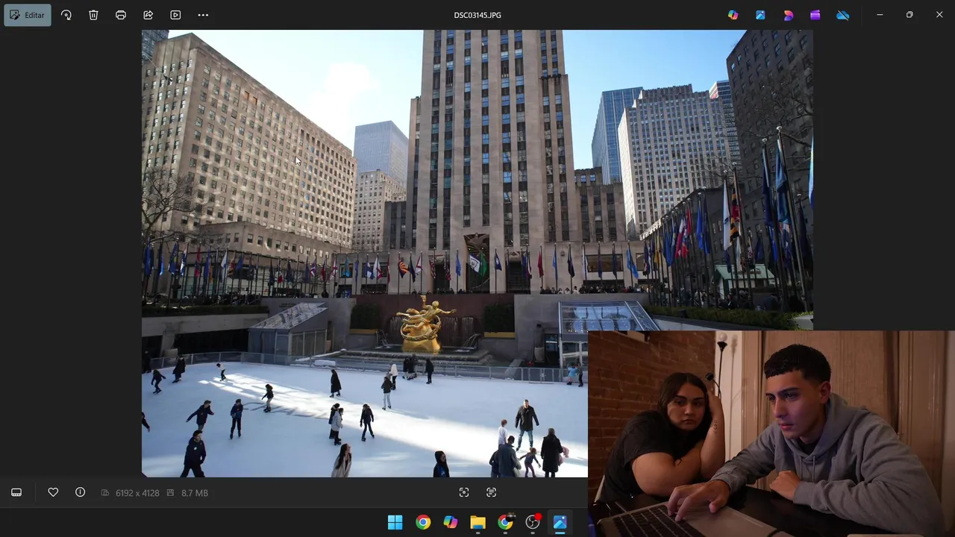Click the visual search scan icon

pos(464,492)
